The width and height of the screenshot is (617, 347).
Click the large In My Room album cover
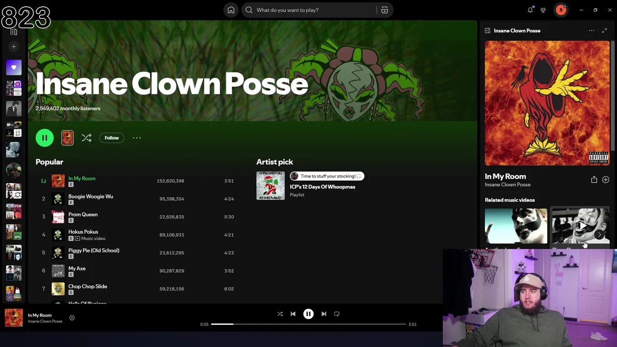click(547, 103)
